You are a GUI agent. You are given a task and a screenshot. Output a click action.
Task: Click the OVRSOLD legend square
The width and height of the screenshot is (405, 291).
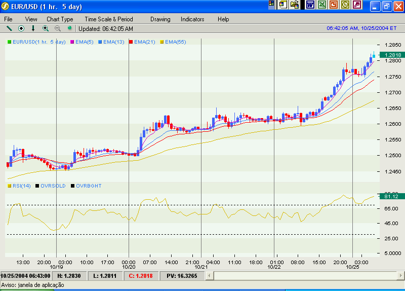(37, 186)
